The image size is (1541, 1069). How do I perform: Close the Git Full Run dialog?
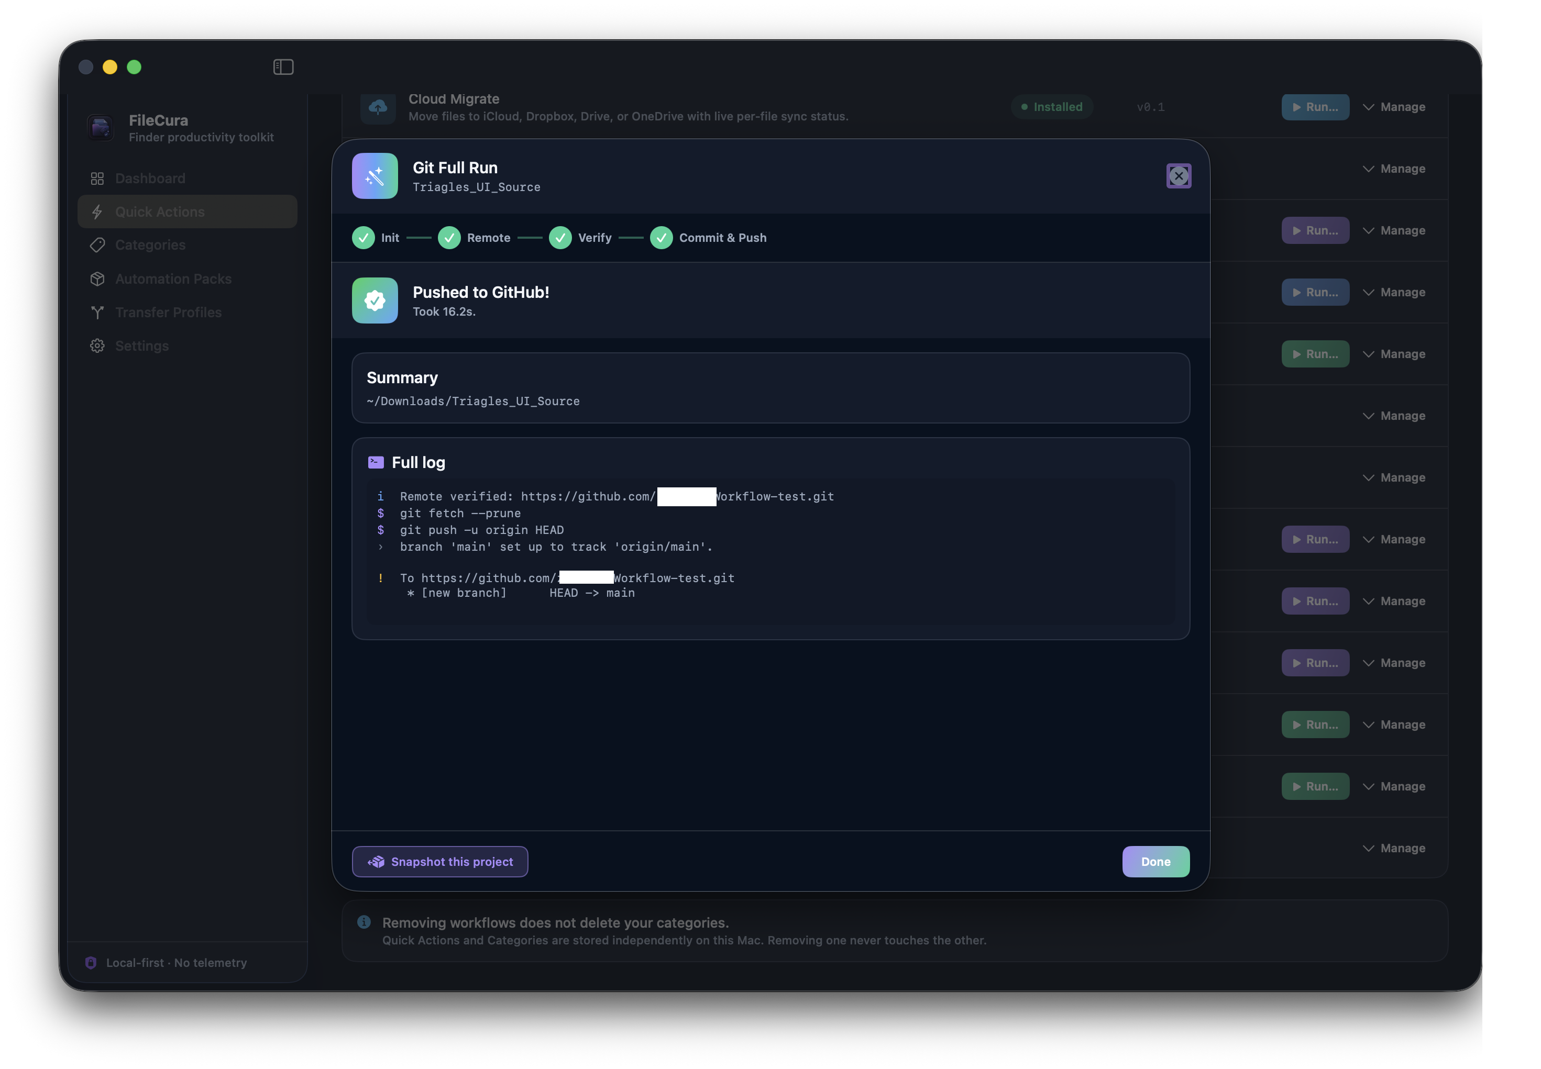1179,176
